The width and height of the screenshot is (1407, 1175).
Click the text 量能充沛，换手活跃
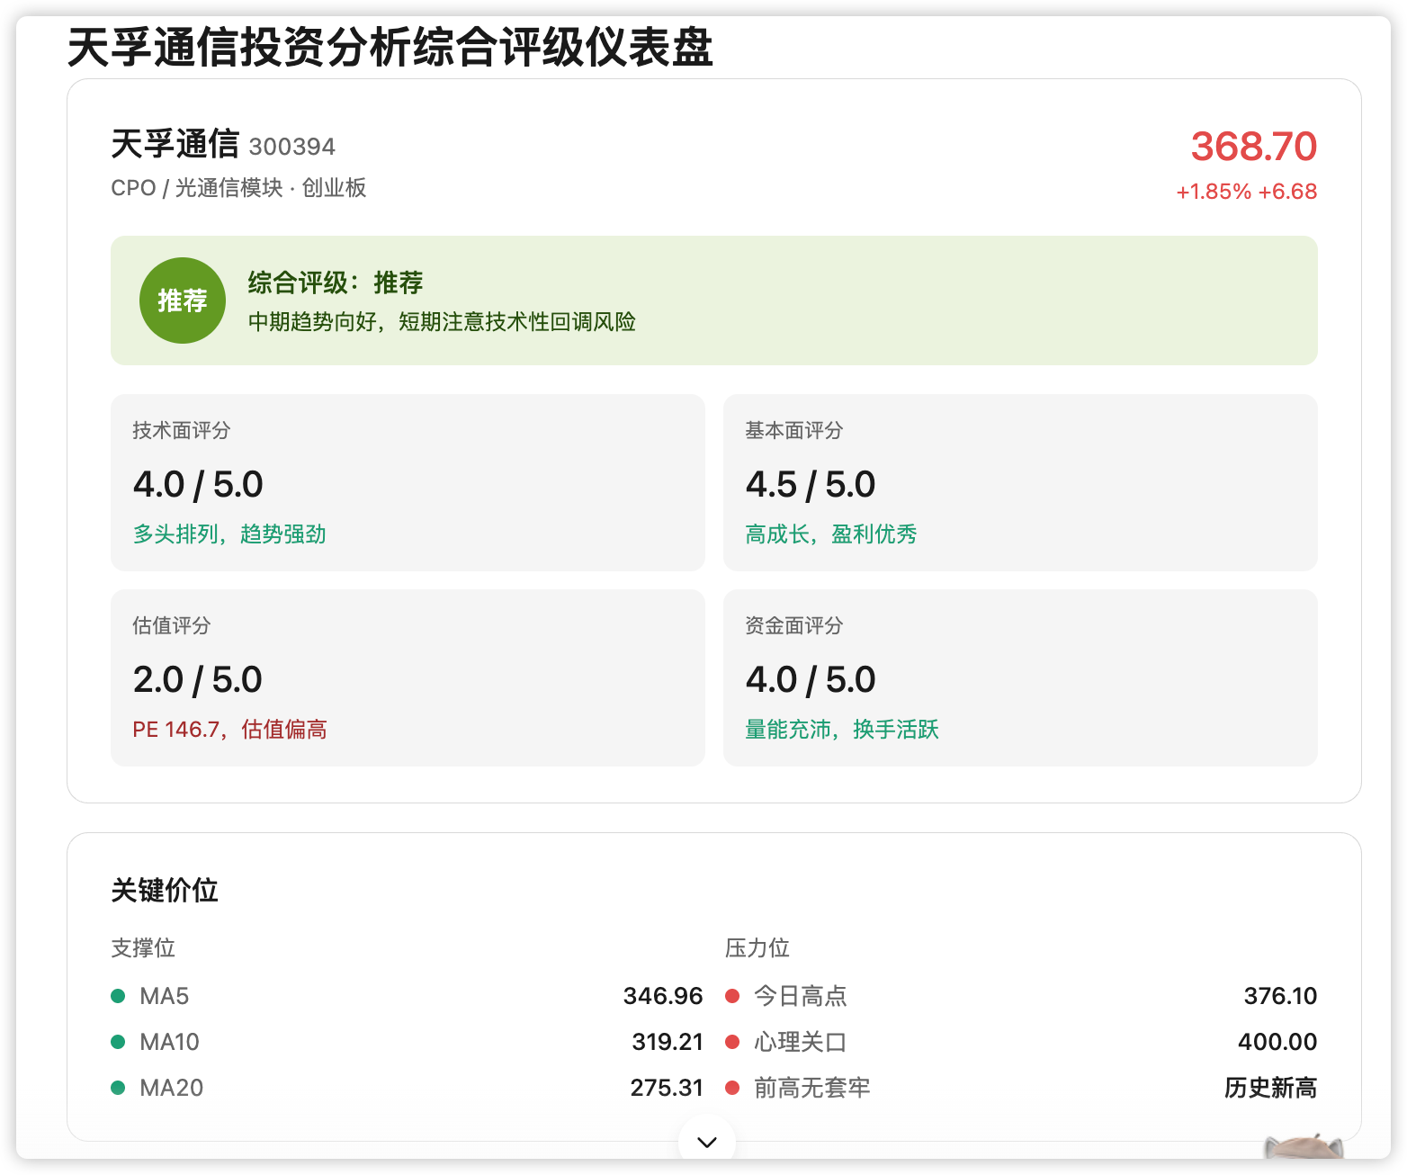(x=842, y=730)
